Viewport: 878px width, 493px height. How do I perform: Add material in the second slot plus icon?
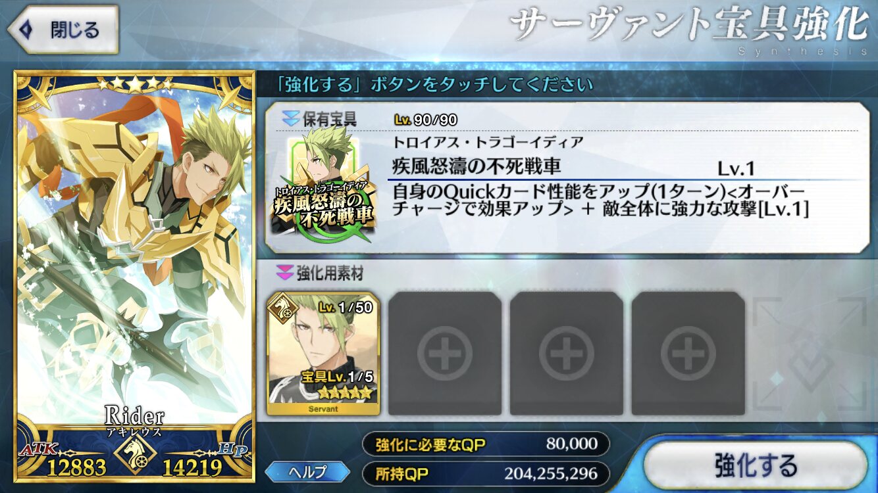point(445,354)
